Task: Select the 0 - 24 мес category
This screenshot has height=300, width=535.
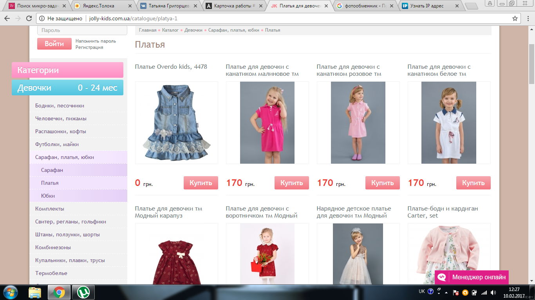Action: coord(98,87)
